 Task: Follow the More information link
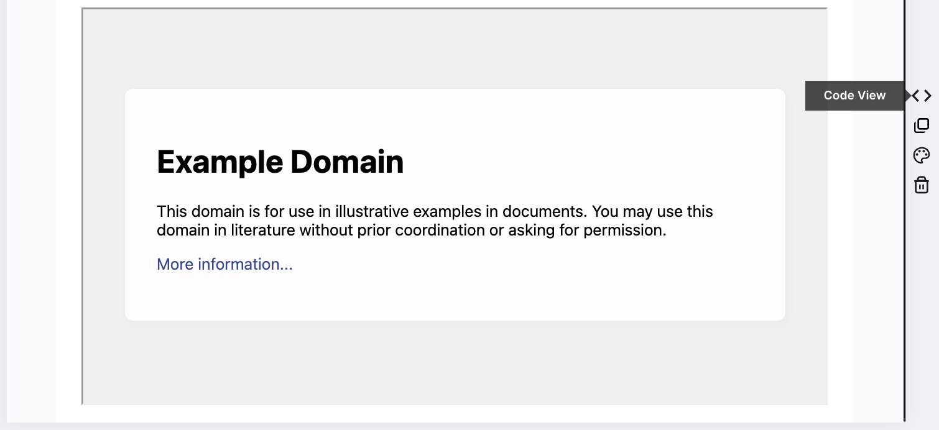tap(224, 264)
